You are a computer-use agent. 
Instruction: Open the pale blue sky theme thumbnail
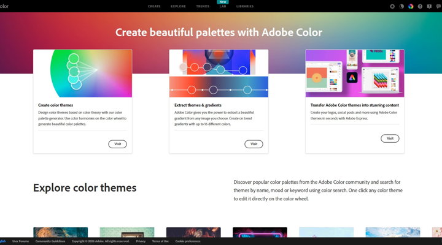327,232
